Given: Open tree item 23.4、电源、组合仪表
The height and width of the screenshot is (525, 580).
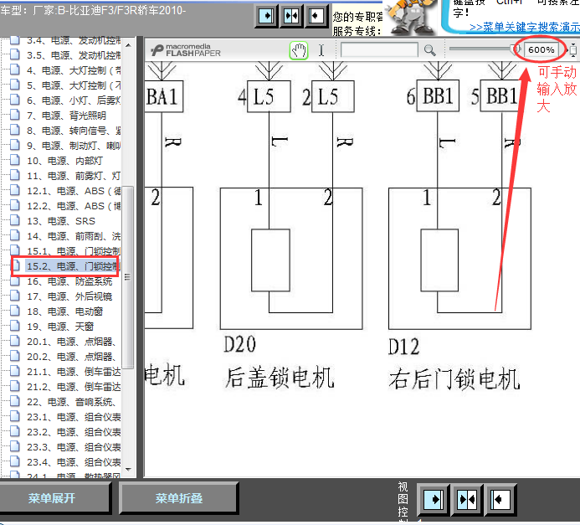Looking at the screenshot, I should click(x=74, y=462).
